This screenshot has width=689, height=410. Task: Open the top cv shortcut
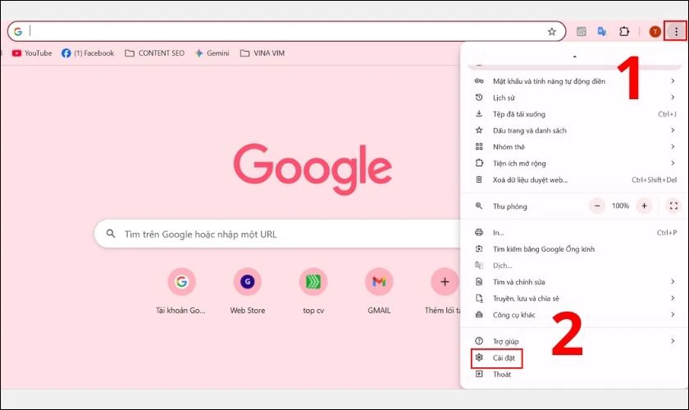pos(313,291)
